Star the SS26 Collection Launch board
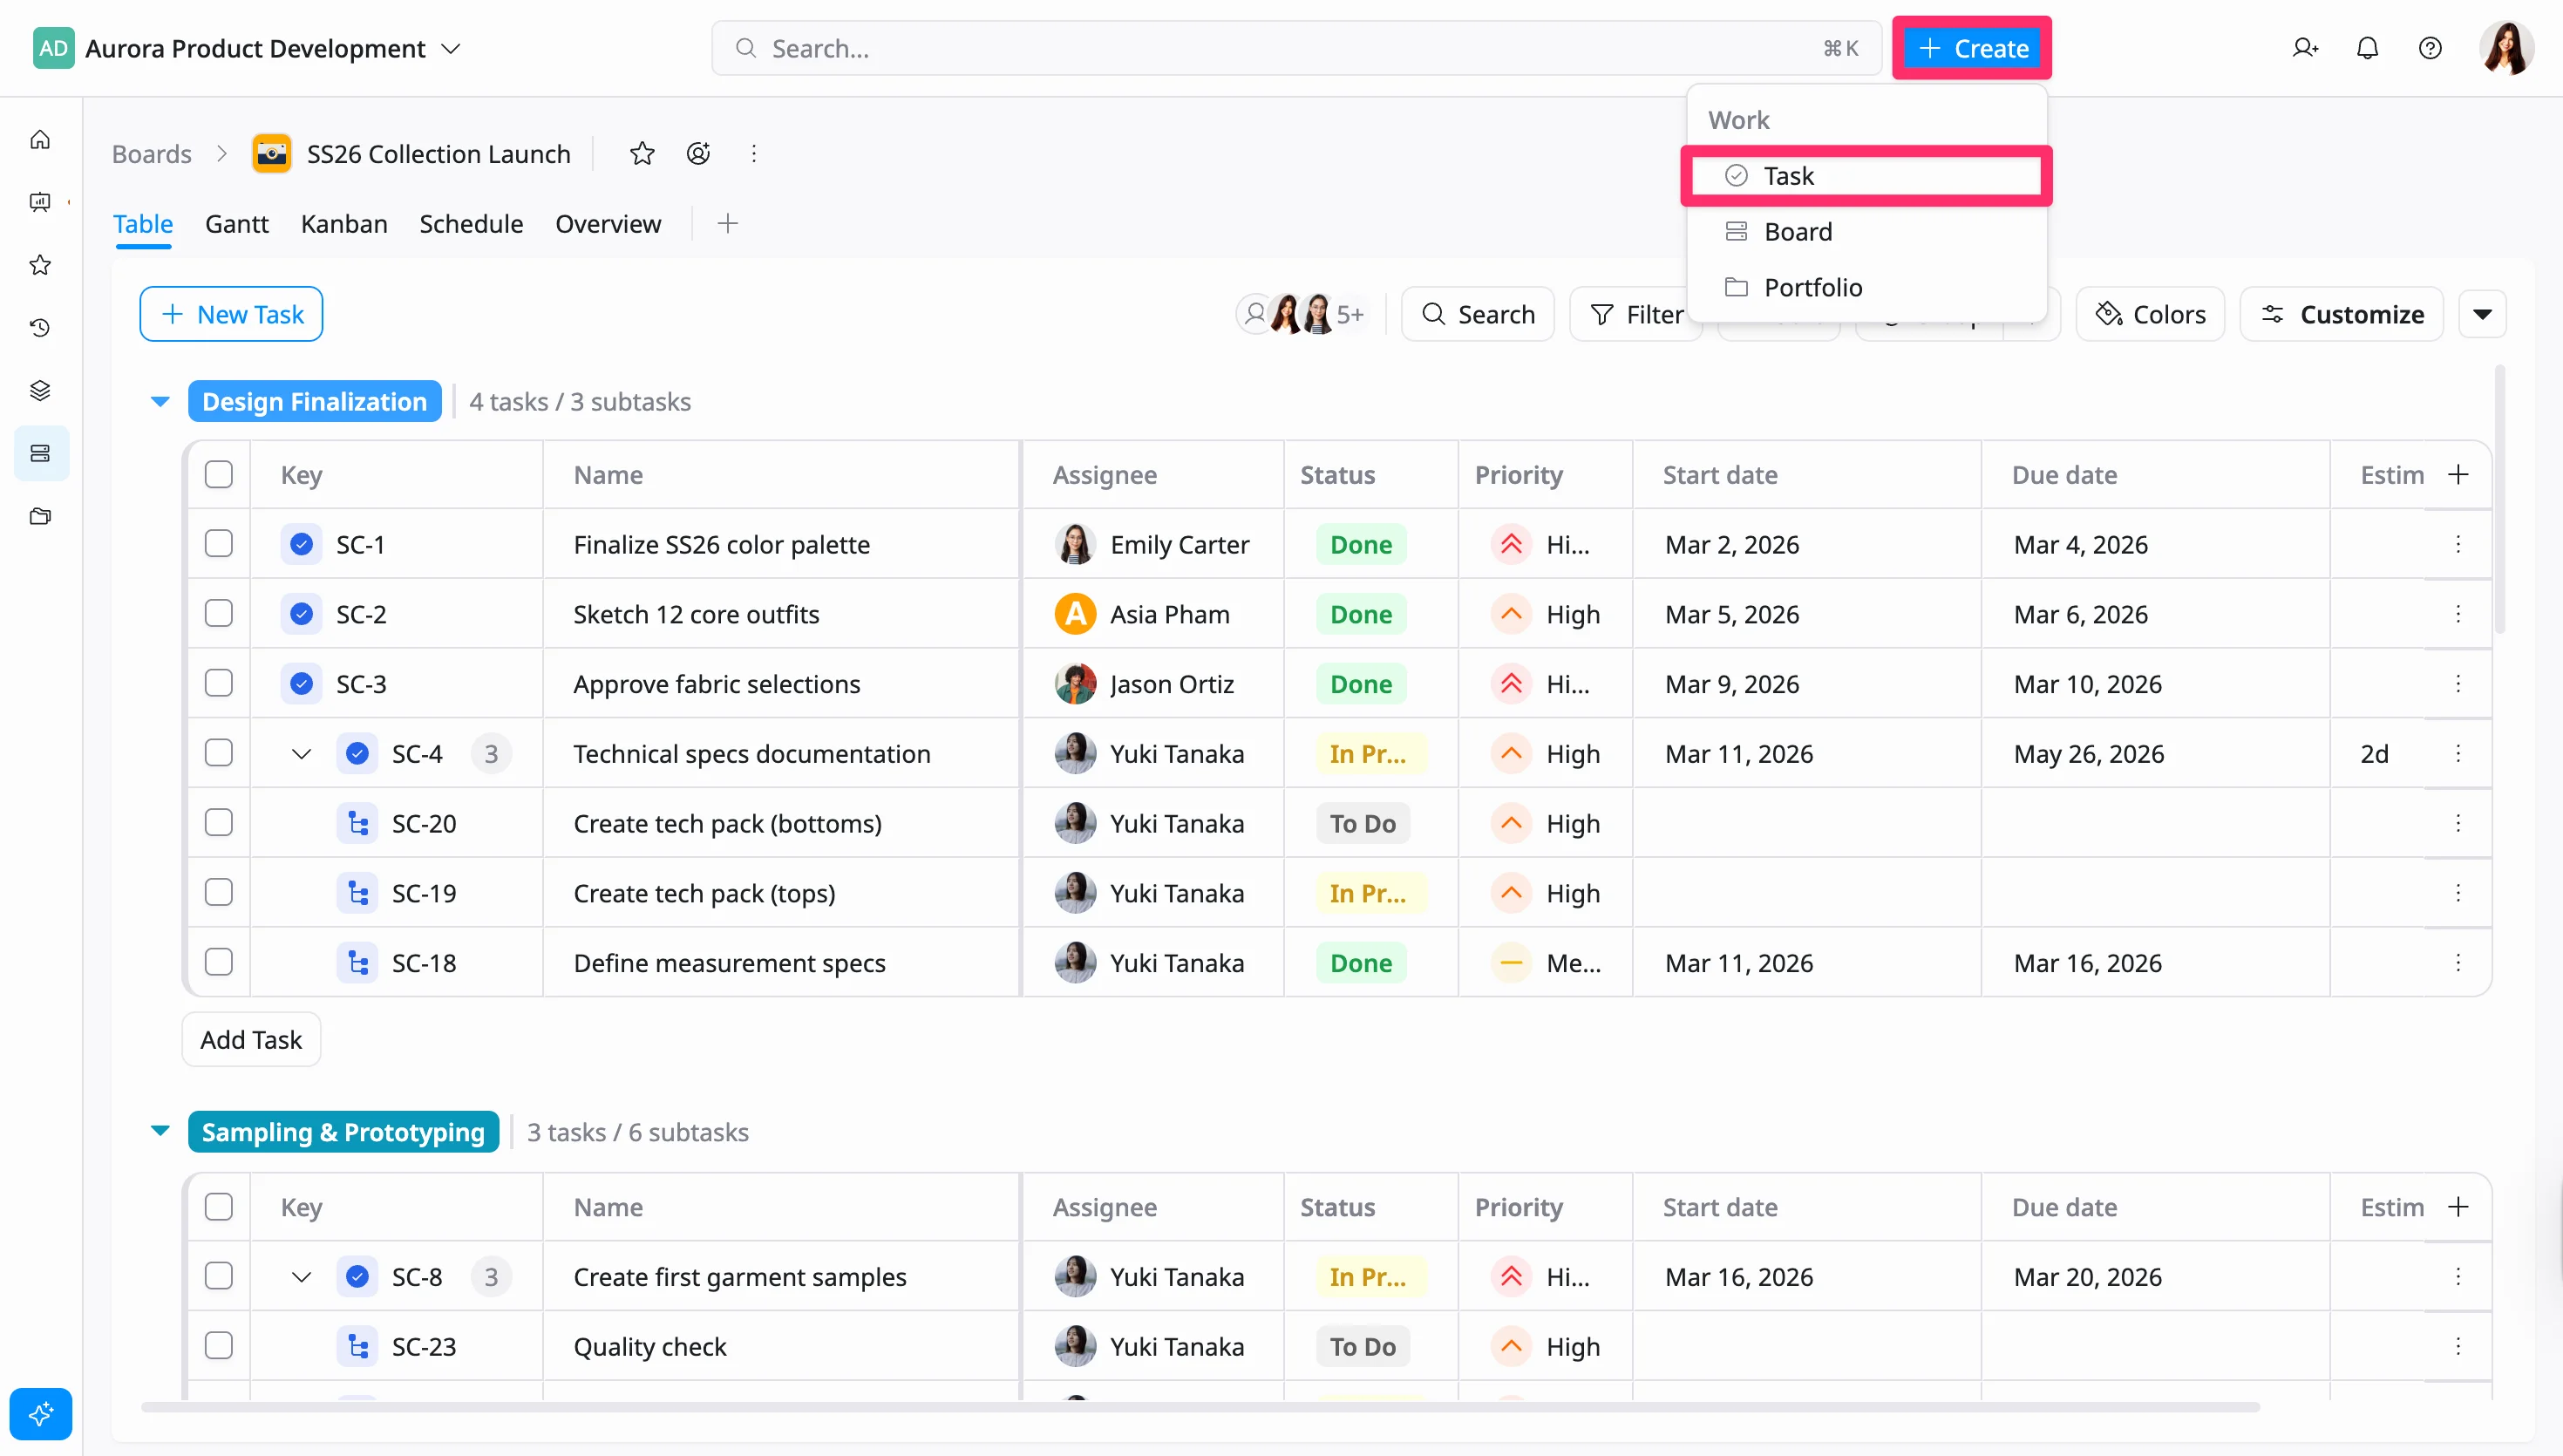The width and height of the screenshot is (2563, 1456). (642, 153)
